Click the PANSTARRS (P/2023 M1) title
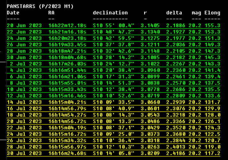This screenshot has width=228, height=160. (x=40, y=6)
